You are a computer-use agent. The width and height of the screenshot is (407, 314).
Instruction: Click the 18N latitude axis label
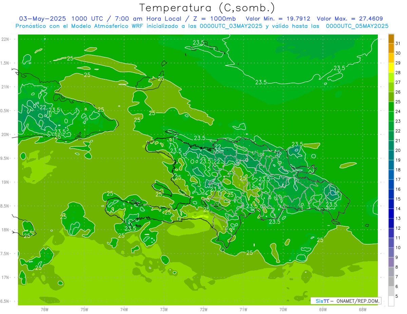click(5, 230)
